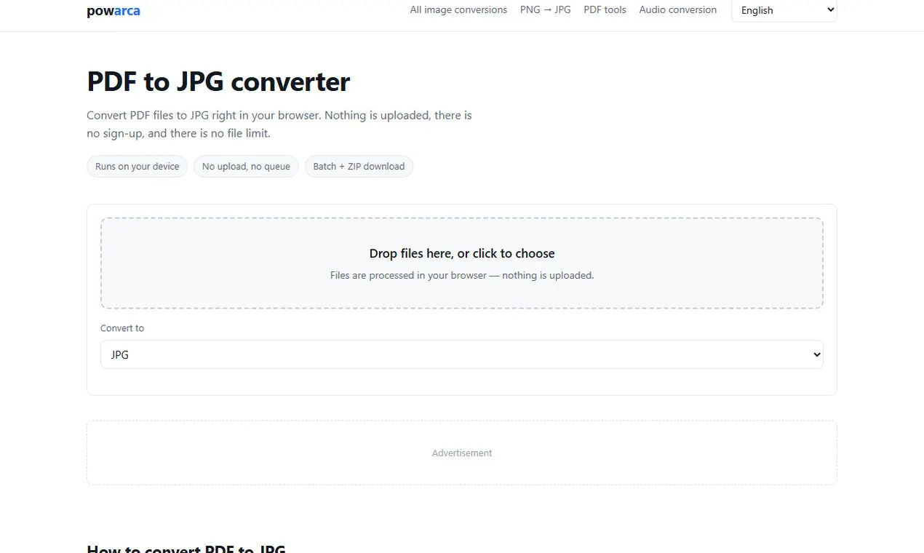
Task: Open Audio conversion page
Action: click(678, 10)
